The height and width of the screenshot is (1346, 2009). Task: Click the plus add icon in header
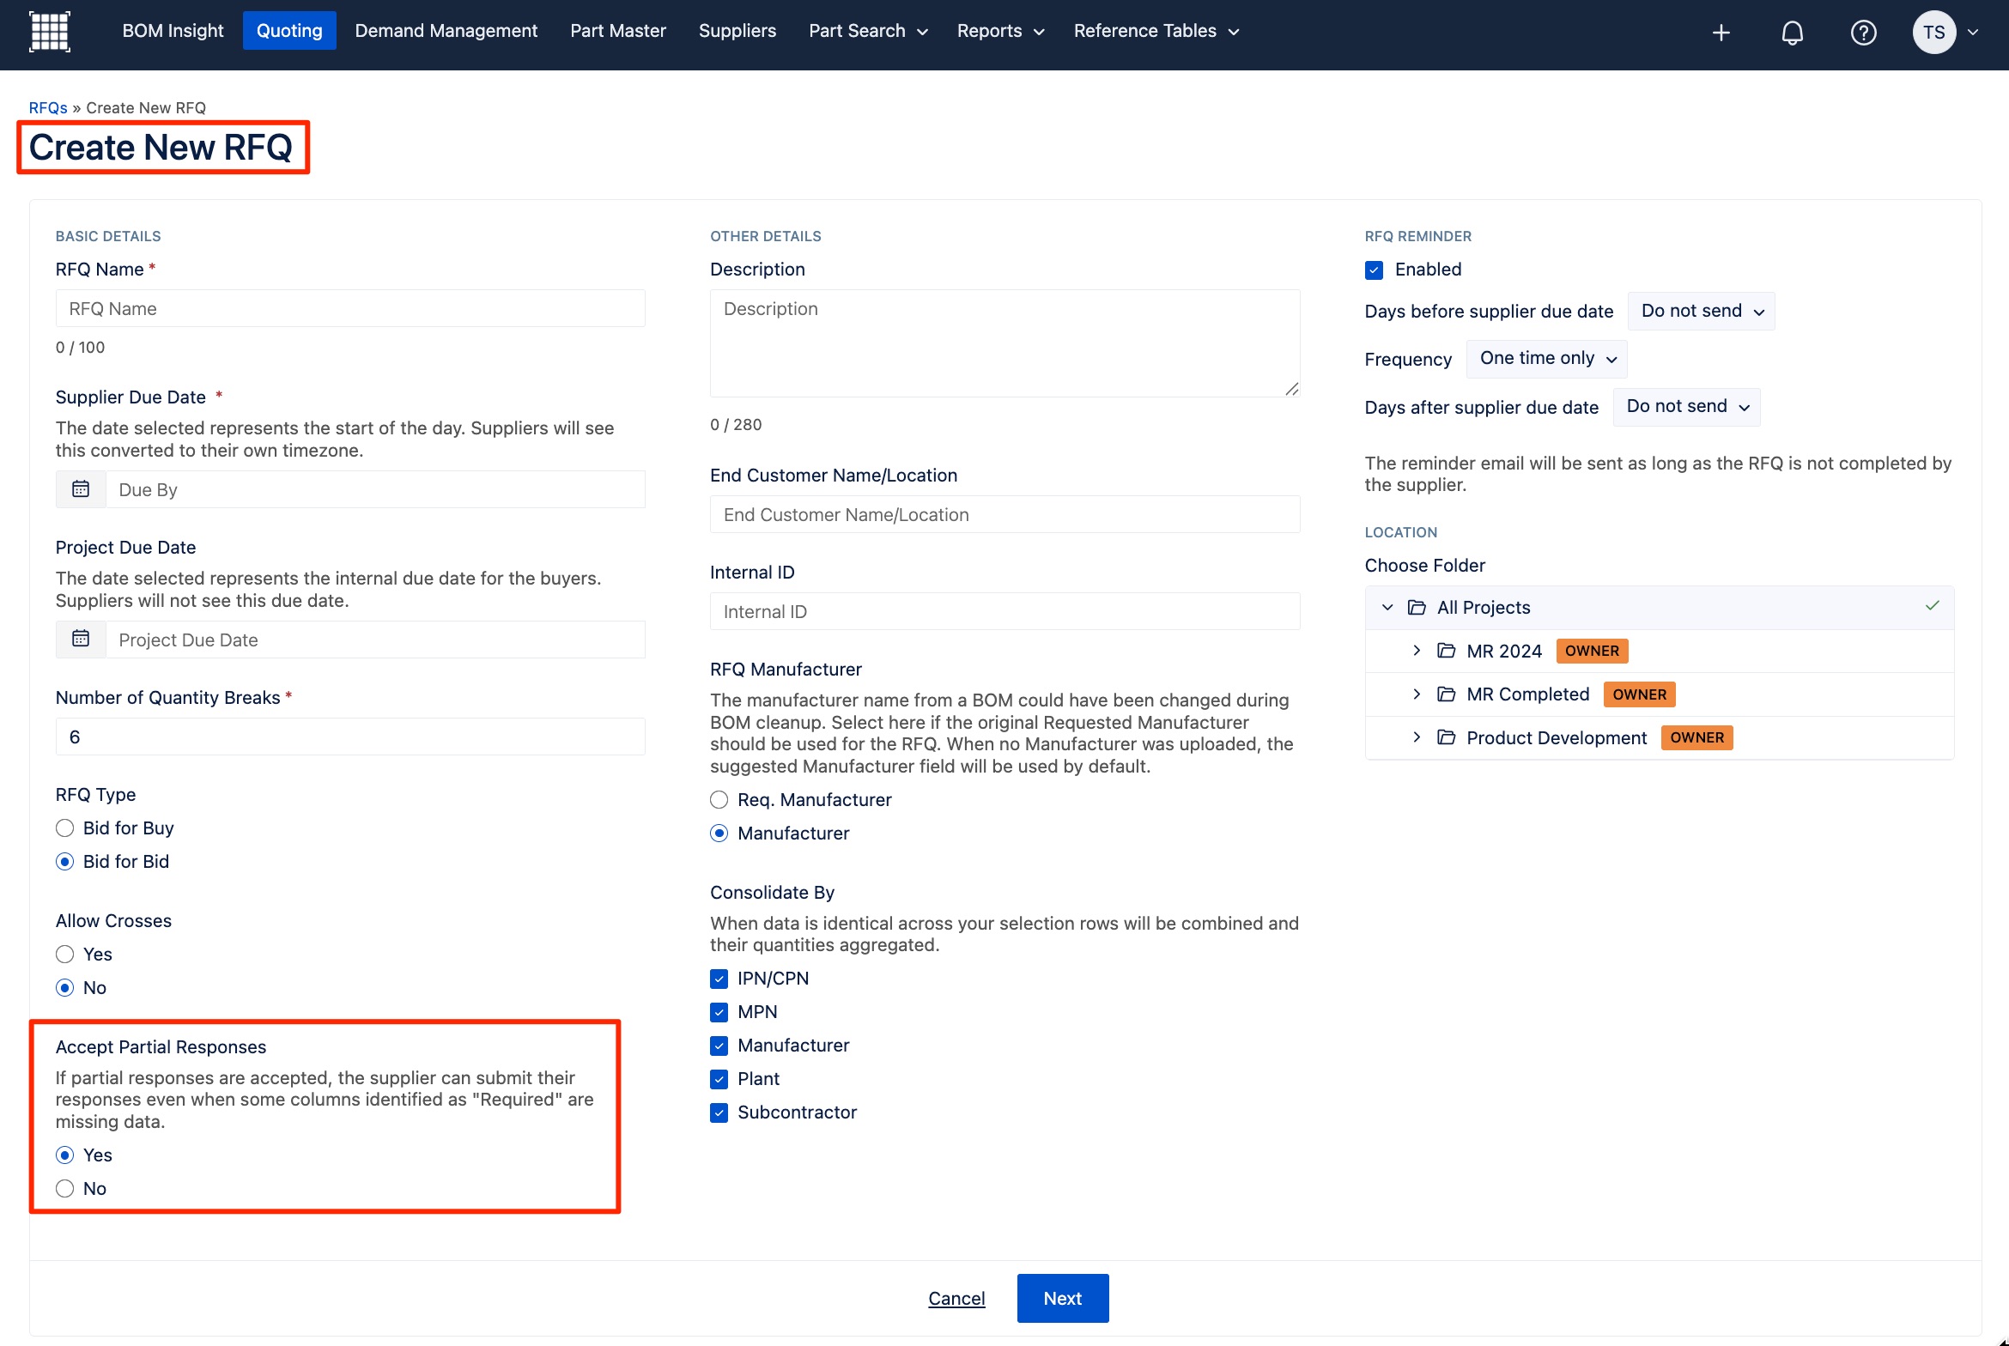point(1721,33)
